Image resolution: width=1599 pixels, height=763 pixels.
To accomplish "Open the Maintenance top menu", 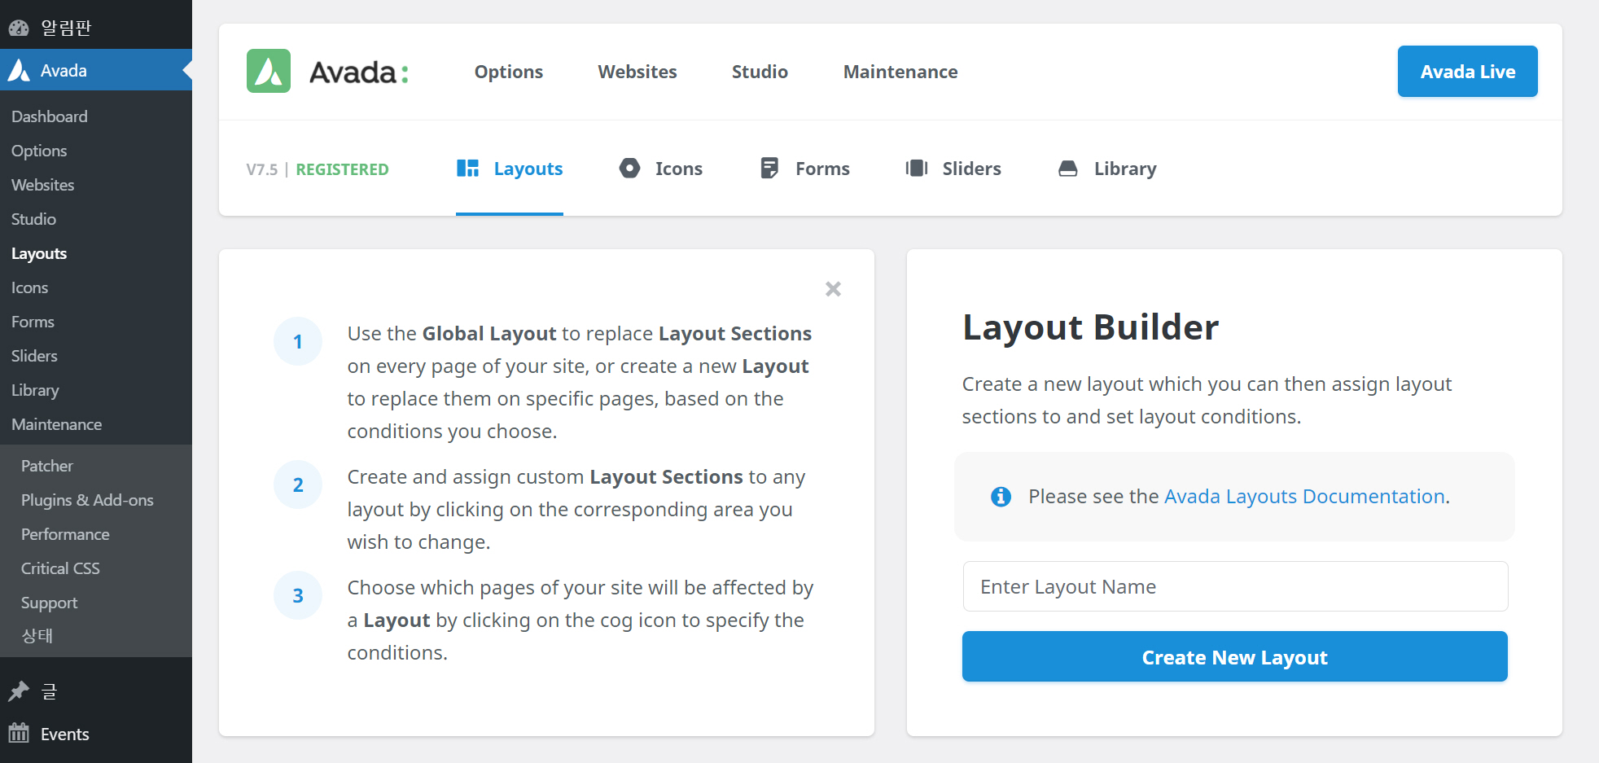I will click(900, 72).
